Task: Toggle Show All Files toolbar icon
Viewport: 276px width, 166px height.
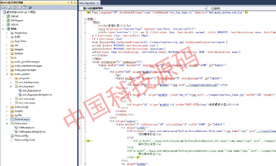Action: (x=9, y=7)
